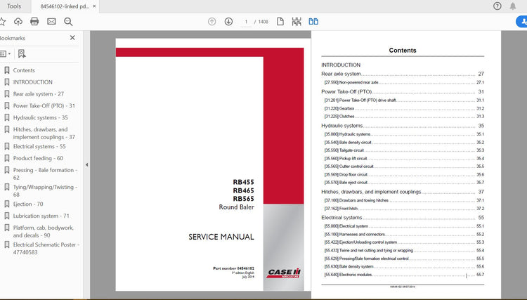Collapse the navigation pane arrow
527x300 pixels.
86,165
